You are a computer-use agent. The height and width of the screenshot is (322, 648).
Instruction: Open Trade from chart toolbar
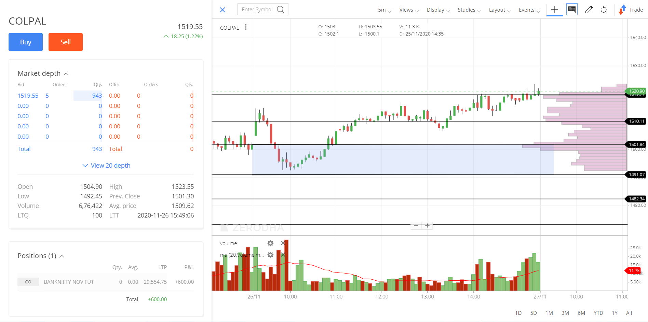(631, 10)
